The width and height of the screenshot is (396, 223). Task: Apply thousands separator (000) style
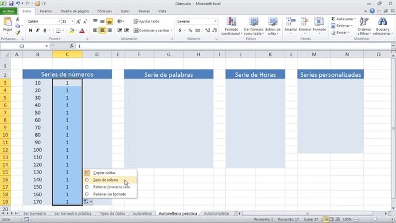pyautogui.click(x=198, y=30)
